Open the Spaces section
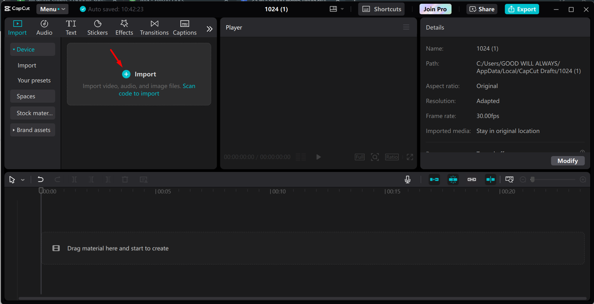Viewport: 594px width, 304px height. pyautogui.click(x=32, y=97)
